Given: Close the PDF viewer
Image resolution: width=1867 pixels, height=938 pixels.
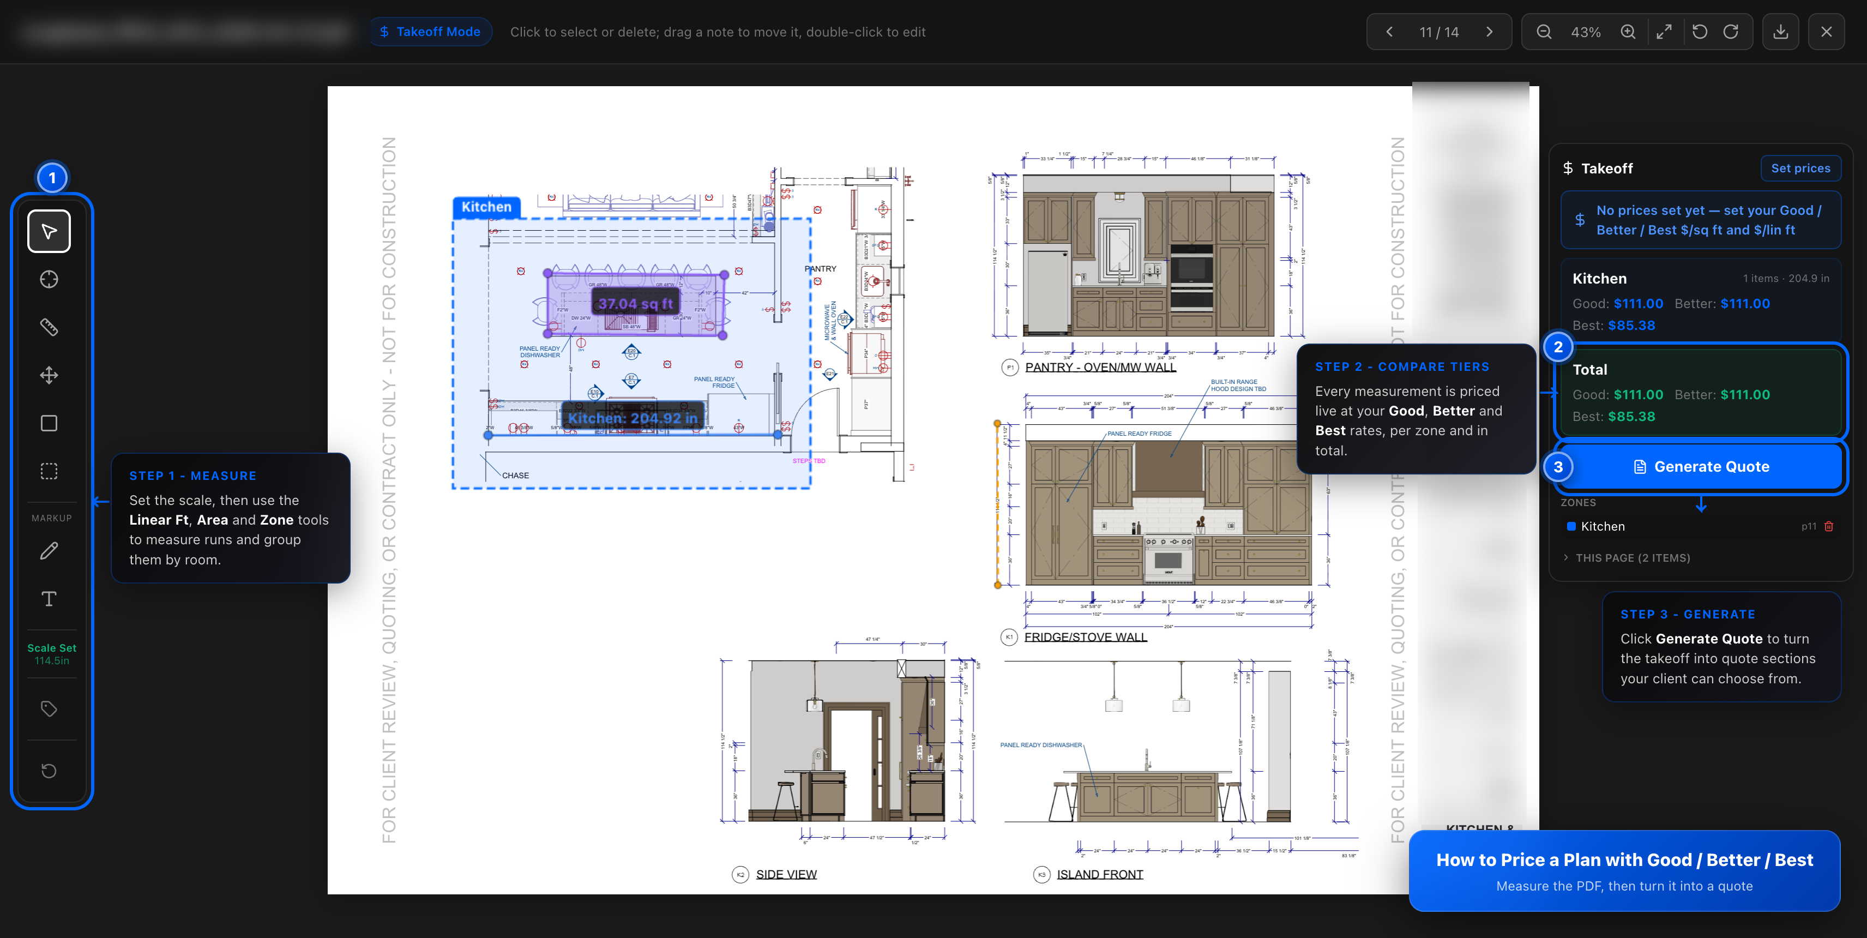Looking at the screenshot, I should point(1827,32).
